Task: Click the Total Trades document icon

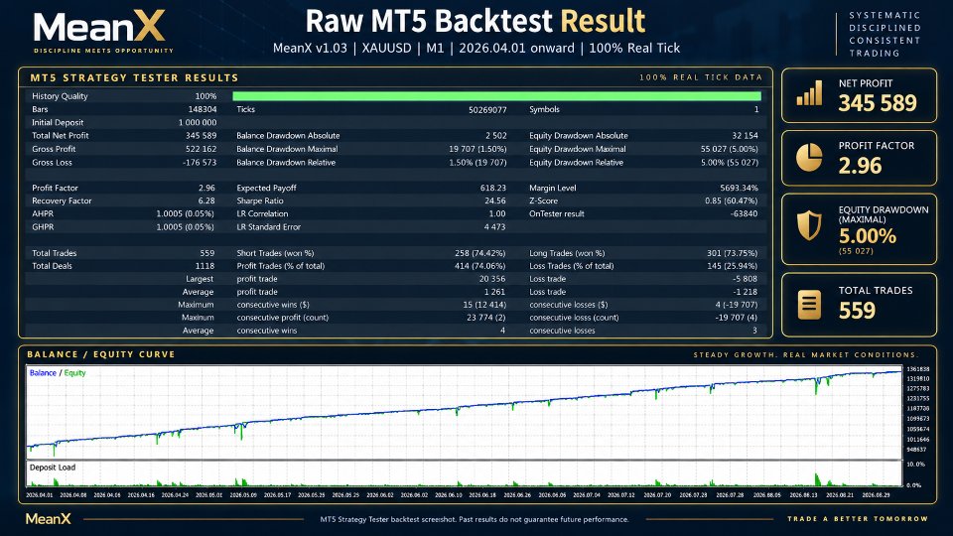Action: point(809,305)
